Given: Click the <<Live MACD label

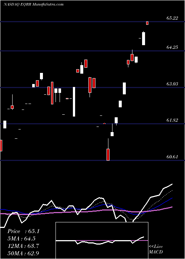Looking at the screenshot, I should (x=156, y=249).
